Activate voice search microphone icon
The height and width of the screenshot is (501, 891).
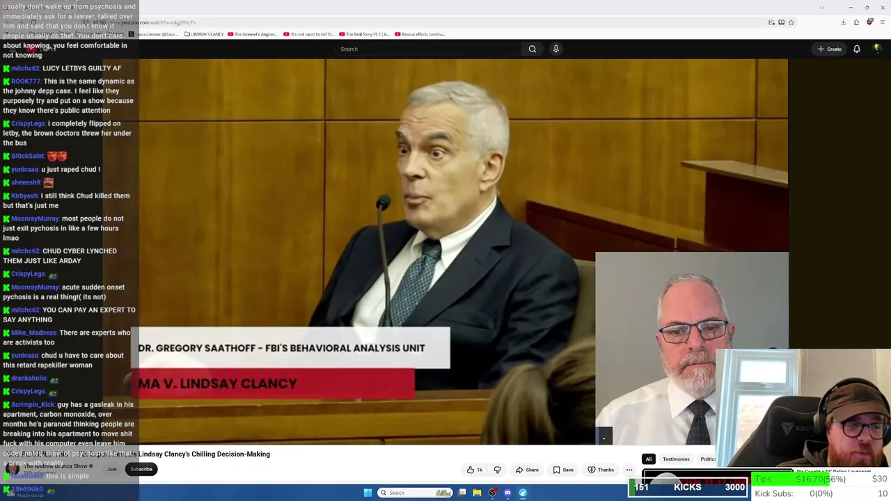[x=555, y=49]
